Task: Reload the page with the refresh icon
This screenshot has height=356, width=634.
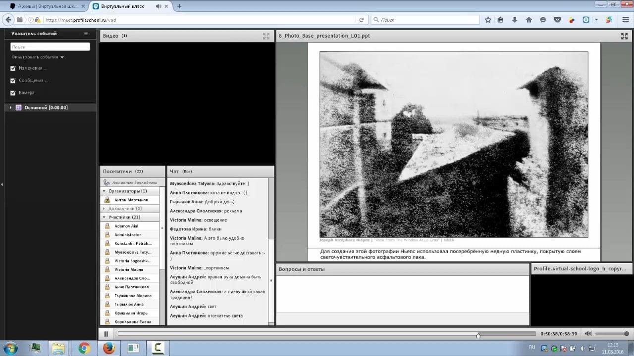Action: click(x=362, y=20)
